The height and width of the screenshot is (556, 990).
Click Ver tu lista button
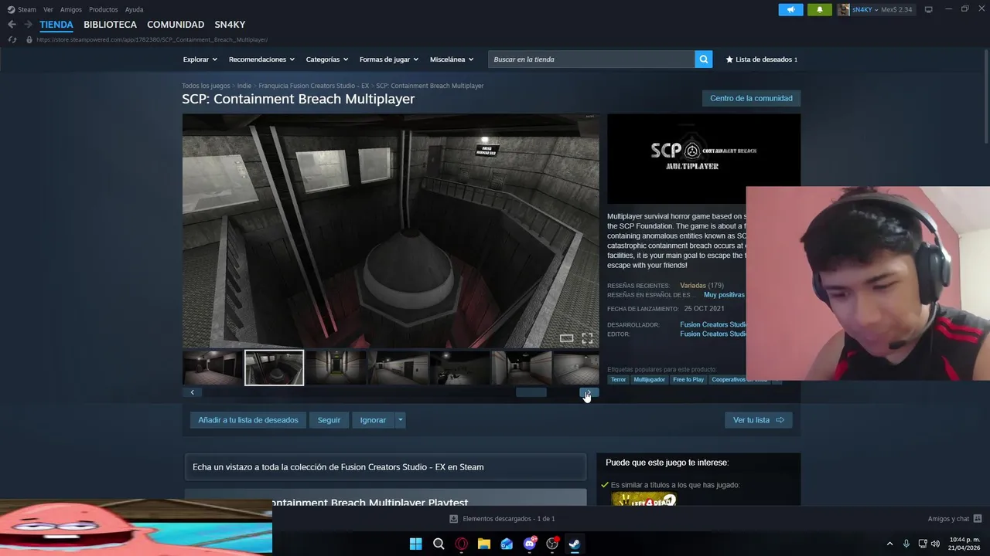(x=758, y=420)
